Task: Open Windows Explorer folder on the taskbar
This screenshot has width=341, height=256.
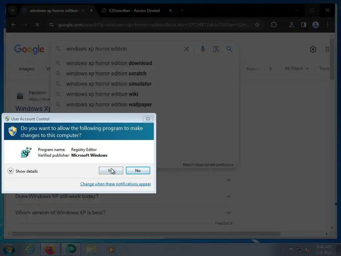Action: pyautogui.click(x=92, y=249)
